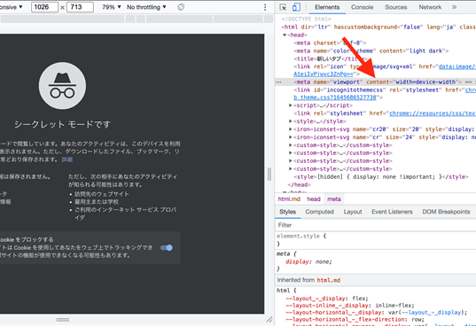Open the Network tab
The width and height of the screenshot is (476, 326).
[x=430, y=7]
